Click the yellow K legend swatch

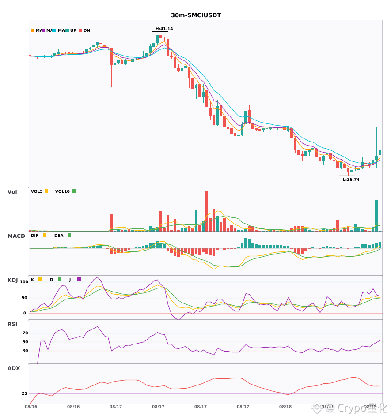[x=40, y=279]
